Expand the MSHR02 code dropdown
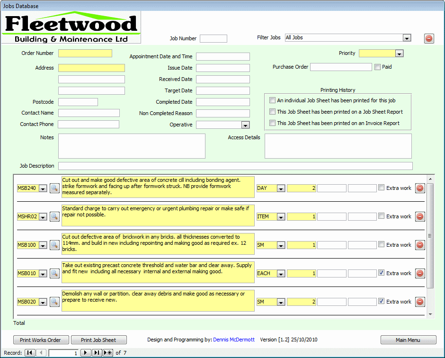Image resolution: width=445 pixels, height=358 pixels. click(43, 216)
